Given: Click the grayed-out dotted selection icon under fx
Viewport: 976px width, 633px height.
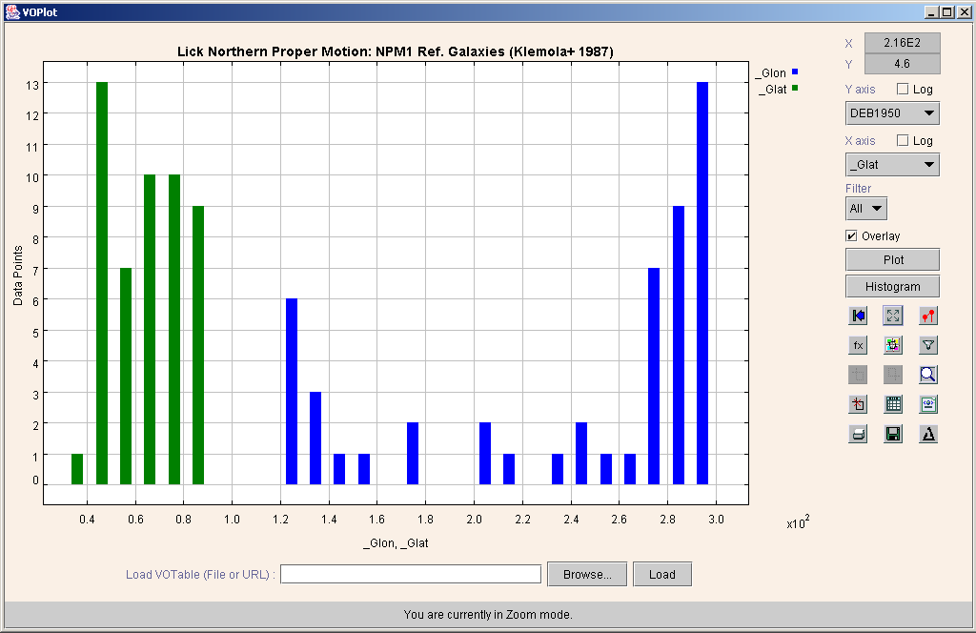Looking at the screenshot, I should [x=858, y=375].
